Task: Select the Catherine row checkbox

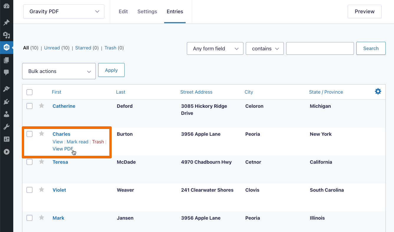Action: [x=29, y=106]
